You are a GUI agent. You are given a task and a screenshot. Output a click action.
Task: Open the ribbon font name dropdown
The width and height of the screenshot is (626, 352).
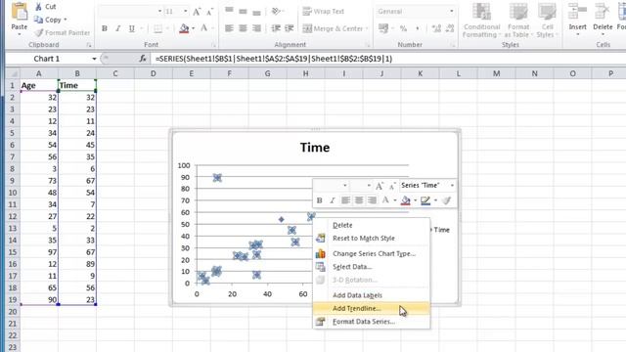click(x=159, y=12)
